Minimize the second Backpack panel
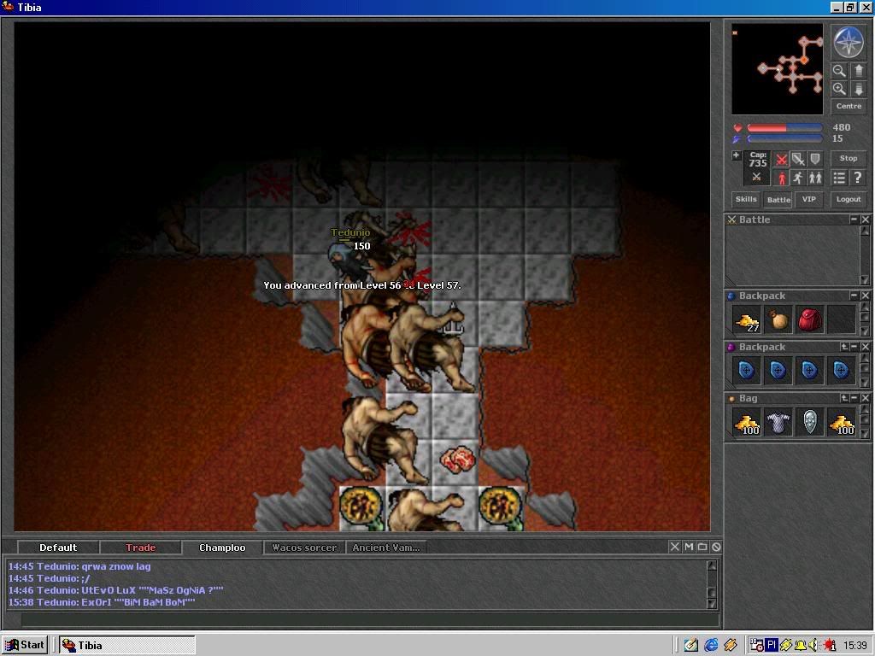 pyautogui.click(x=854, y=347)
